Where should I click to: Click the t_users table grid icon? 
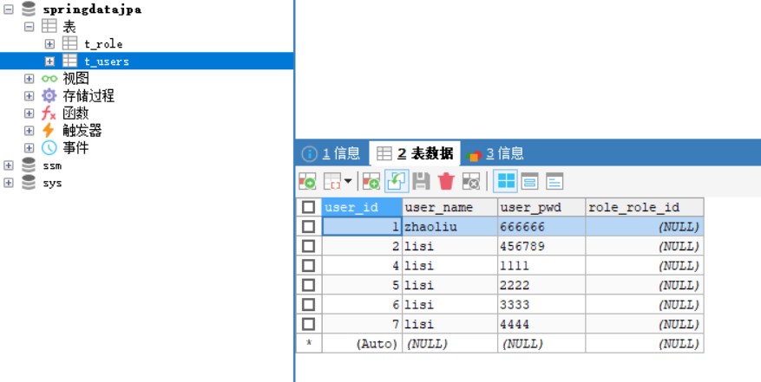coord(70,61)
